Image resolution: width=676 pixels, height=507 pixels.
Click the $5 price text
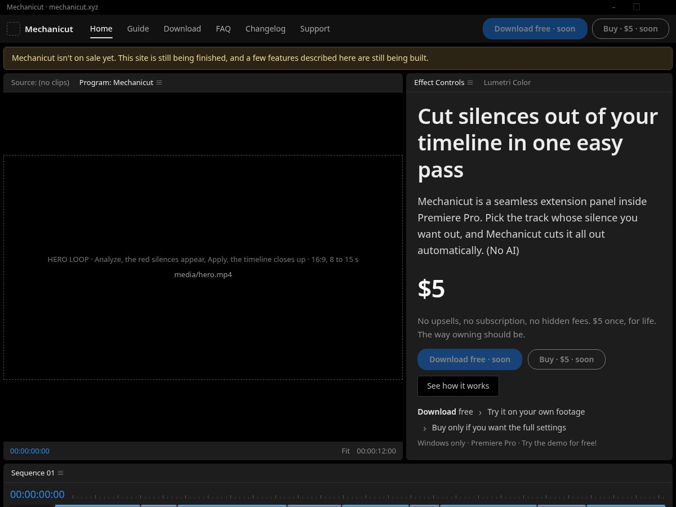click(x=432, y=288)
